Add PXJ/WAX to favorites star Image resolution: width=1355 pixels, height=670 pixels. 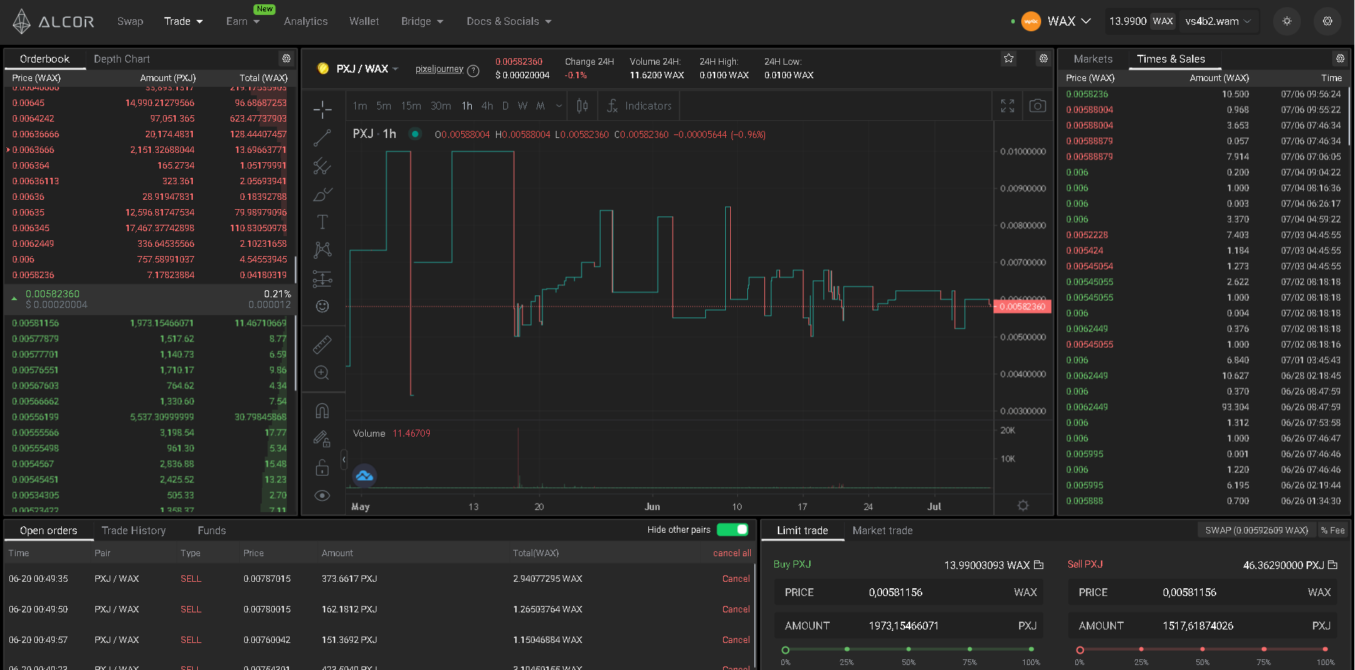pyautogui.click(x=1008, y=59)
